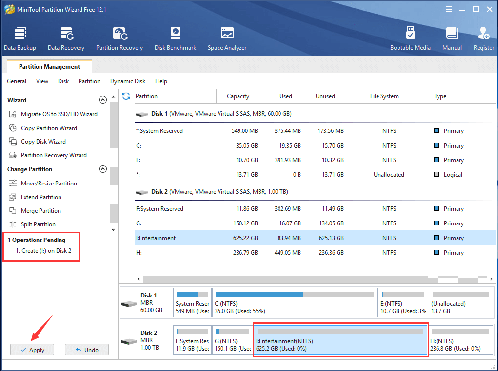Sort by the File System column header
The width and height of the screenshot is (498, 371).
pos(389,96)
